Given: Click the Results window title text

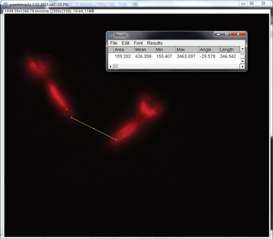Looking at the screenshot, I should [x=120, y=35].
